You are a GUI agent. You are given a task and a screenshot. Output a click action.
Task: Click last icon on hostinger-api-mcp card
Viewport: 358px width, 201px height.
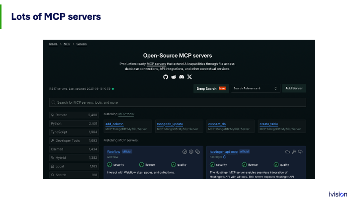pos(300,152)
